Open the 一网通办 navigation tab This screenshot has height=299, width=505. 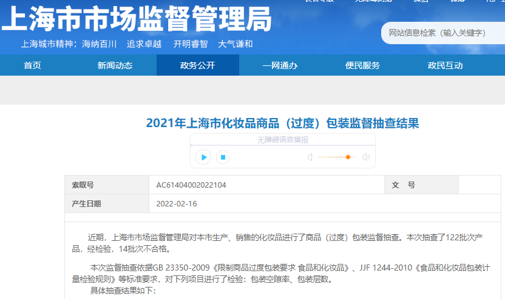pyautogui.click(x=280, y=65)
